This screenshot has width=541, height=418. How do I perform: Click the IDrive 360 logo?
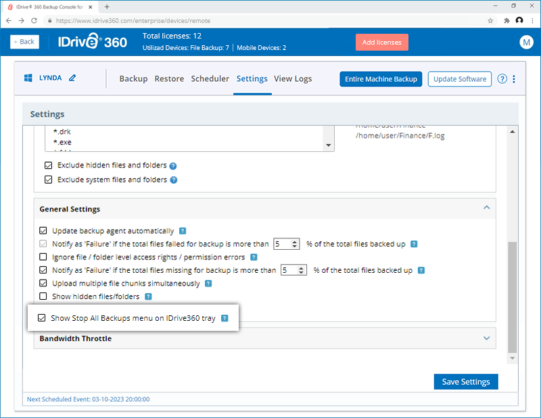93,42
